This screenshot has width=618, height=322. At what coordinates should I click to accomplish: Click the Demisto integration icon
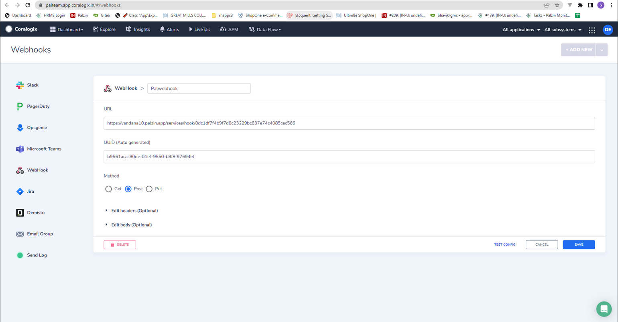20,213
